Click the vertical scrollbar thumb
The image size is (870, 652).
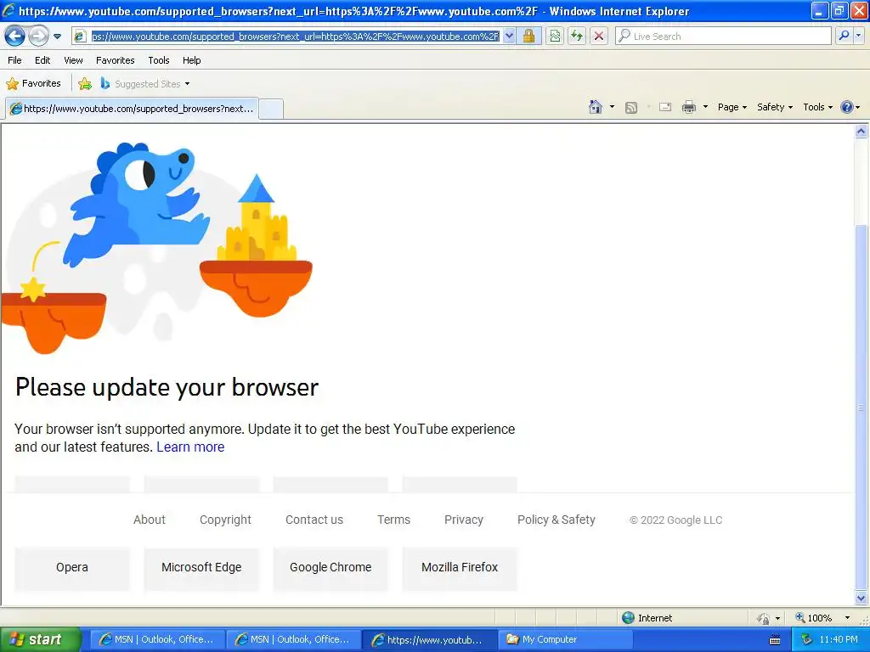(862, 407)
